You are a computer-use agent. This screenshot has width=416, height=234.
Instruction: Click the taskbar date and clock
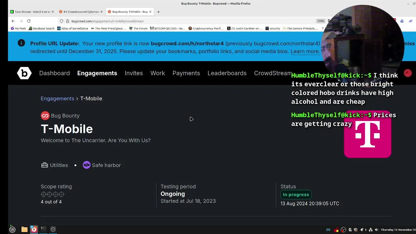pyautogui.click(x=398, y=230)
